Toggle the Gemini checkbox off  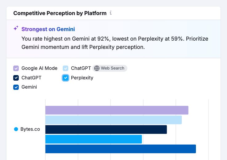tap(16, 87)
